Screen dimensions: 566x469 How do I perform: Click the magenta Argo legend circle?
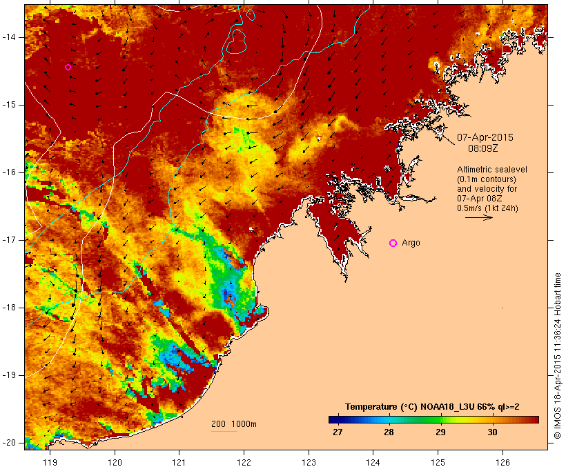coord(393,243)
